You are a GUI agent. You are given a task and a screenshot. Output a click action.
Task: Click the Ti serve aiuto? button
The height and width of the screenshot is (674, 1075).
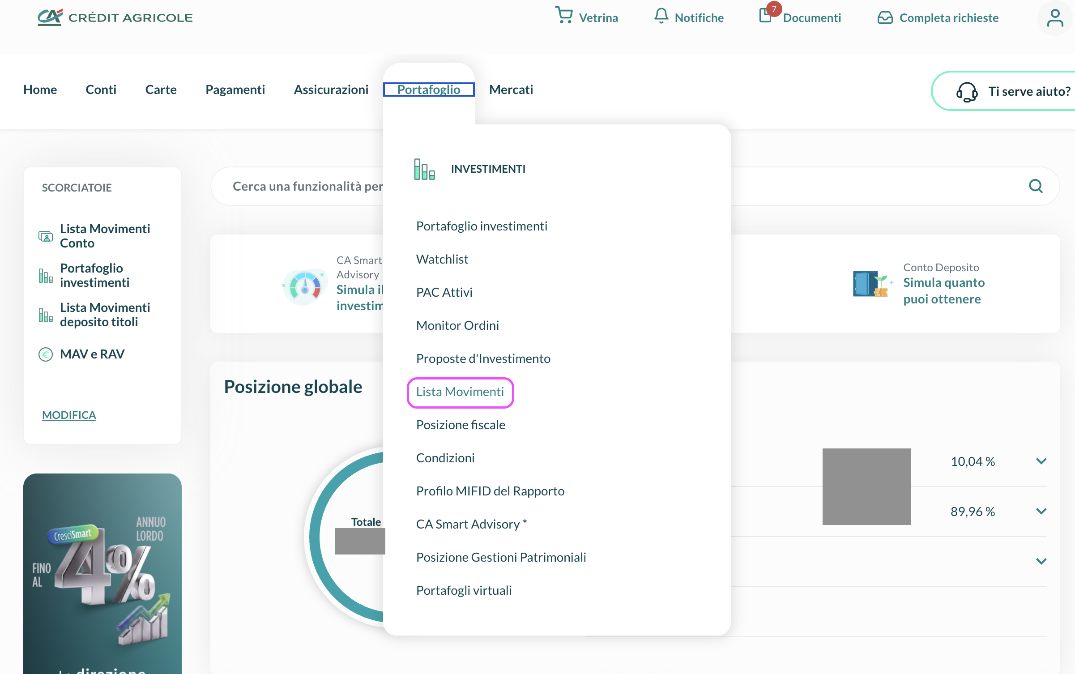[1003, 91]
